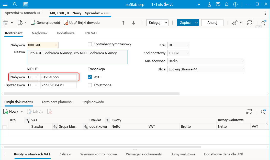Click Usuń linijki dowodu icon
The height and width of the screenshot is (160, 270).
click(66, 23)
